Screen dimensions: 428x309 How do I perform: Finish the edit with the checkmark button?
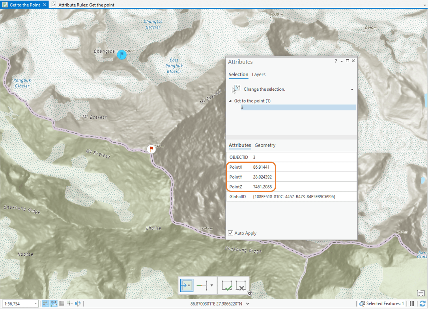[227, 285]
